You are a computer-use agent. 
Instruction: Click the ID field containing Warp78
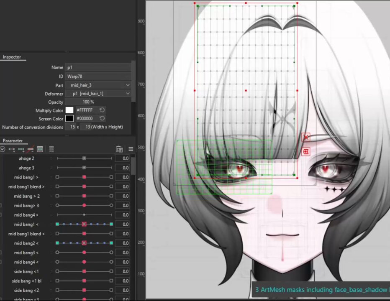click(x=98, y=77)
